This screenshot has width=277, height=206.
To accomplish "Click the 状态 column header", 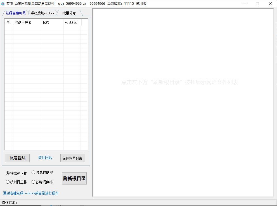I will click(52, 22).
